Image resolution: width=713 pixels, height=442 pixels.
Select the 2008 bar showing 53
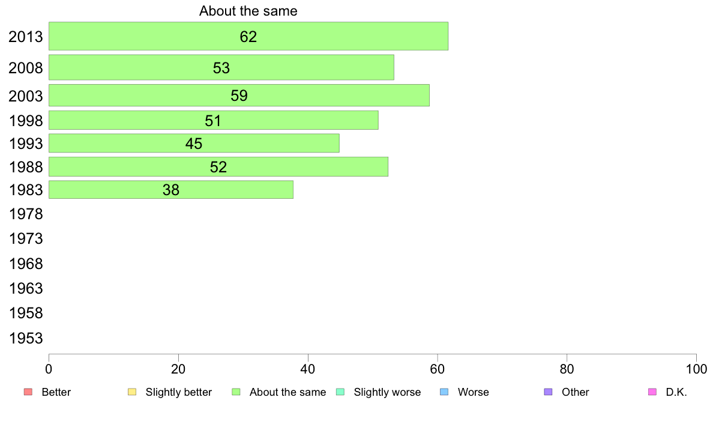(x=221, y=67)
